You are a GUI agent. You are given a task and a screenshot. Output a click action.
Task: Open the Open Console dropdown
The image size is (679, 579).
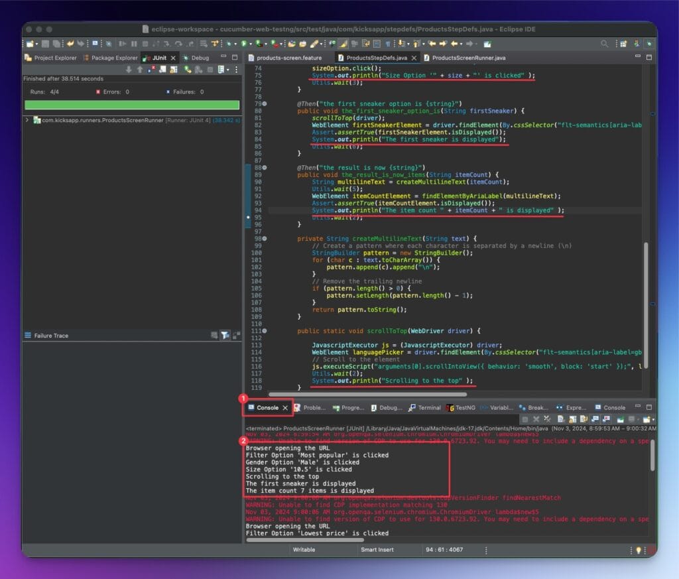pos(653,418)
